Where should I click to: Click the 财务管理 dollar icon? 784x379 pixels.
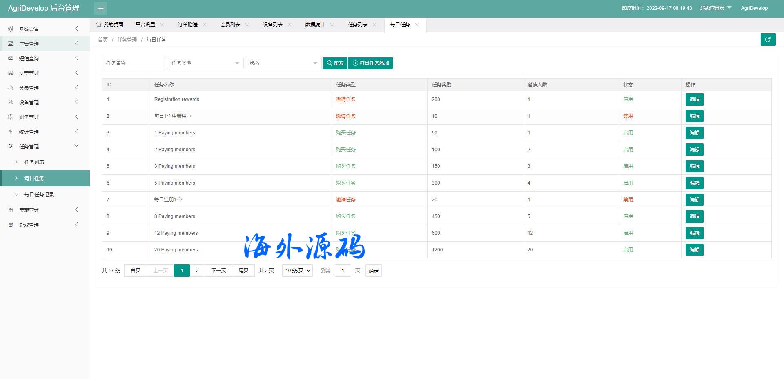[x=11, y=117]
